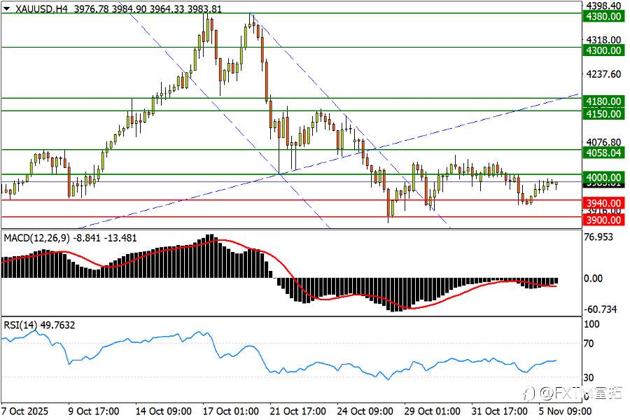Select the 4180.00 green price level label
This screenshot has height=420, width=630.
(603, 101)
